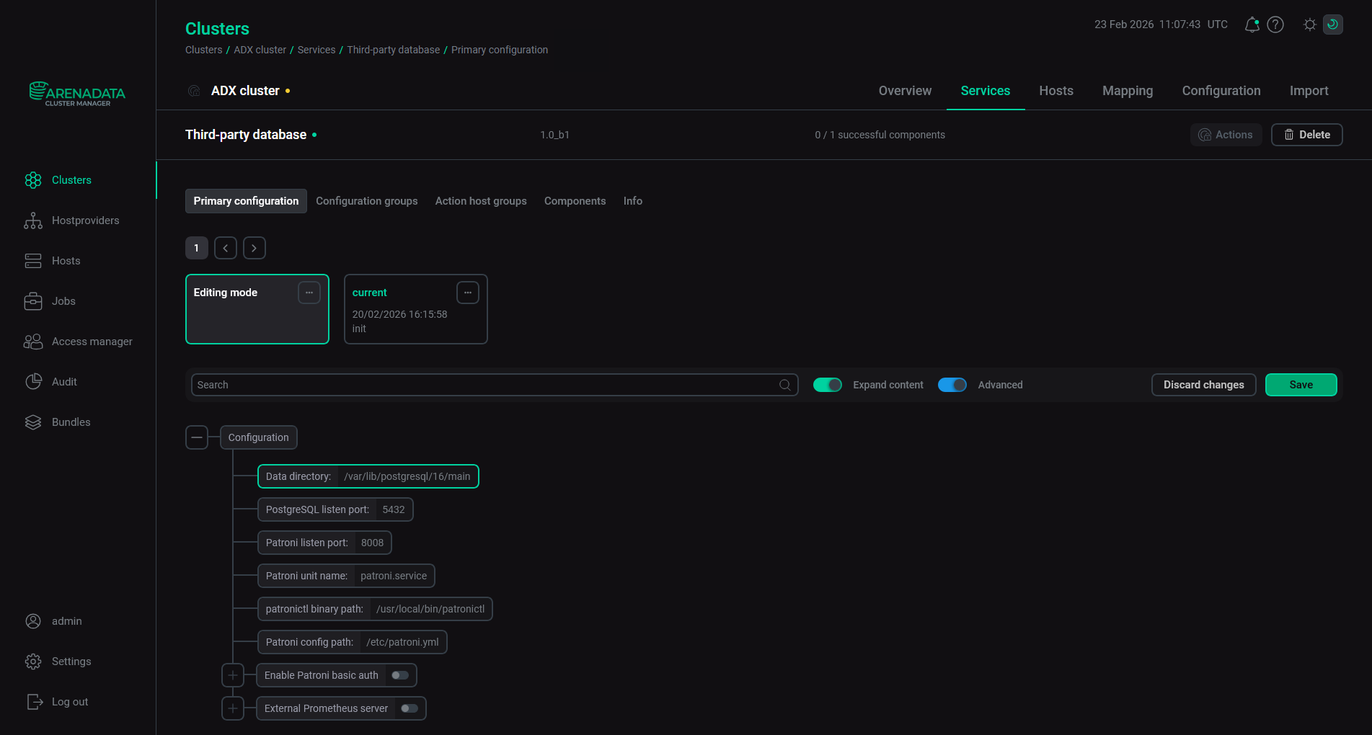Click the ADX cluster concern icon

194,91
